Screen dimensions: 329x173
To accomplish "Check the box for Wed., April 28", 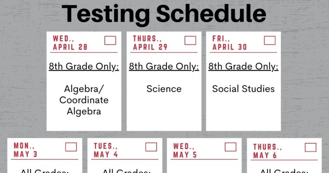I will [110, 40].
